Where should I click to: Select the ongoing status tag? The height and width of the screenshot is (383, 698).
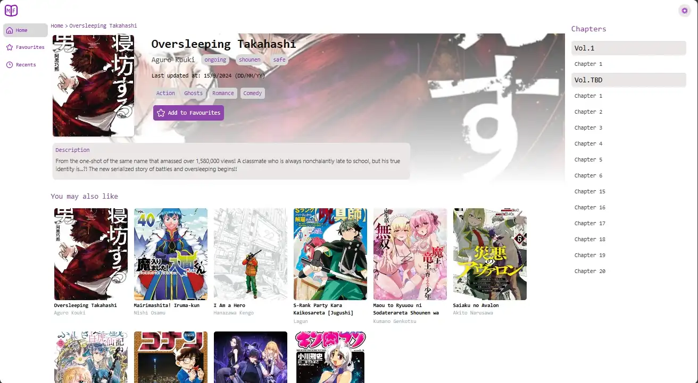215,60
